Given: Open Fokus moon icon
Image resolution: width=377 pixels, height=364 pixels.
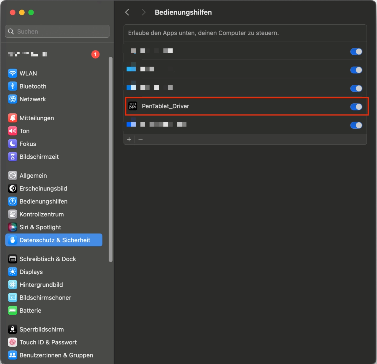Looking at the screenshot, I should point(12,144).
